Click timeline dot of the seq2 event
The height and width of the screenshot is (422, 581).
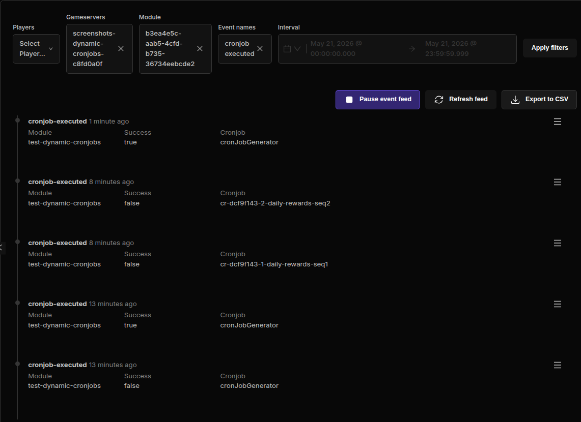(x=17, y=181)
